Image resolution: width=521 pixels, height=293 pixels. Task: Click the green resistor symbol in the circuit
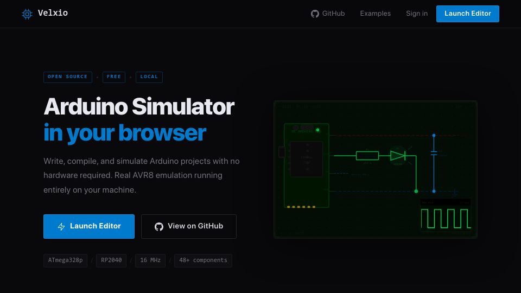(x=367, y=156)
